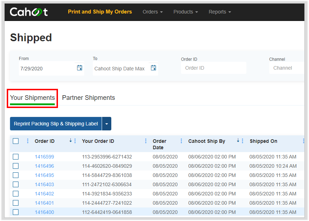Click the Channel filter field
Viewport: 309px width, 221px height.
point(287,68)
